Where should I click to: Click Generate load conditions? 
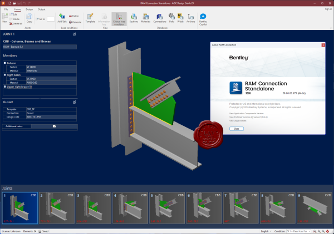coord(75,22)
